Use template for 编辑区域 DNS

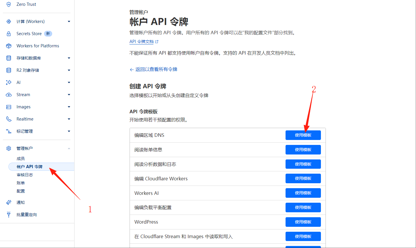[x=303, y=135]
